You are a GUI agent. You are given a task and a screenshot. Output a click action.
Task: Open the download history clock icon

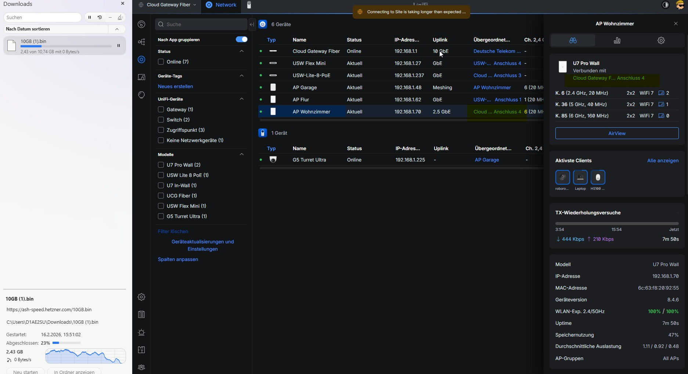pyautogui.click(x=100, y=17)
